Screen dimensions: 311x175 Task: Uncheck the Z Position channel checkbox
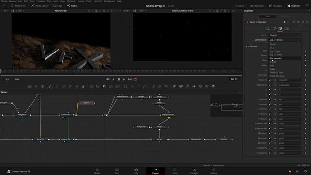coord(270,143)
